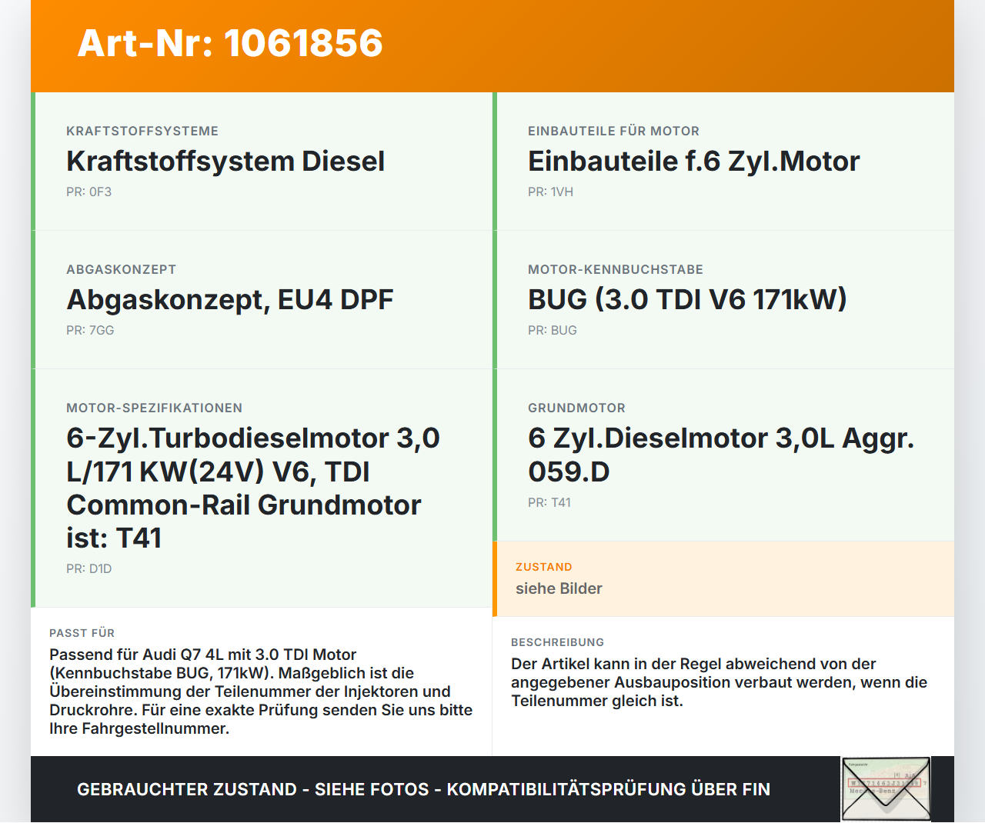Click the 'siehe Bilder' condition value
Screen dimensions: 985x823
pos(559,588)
